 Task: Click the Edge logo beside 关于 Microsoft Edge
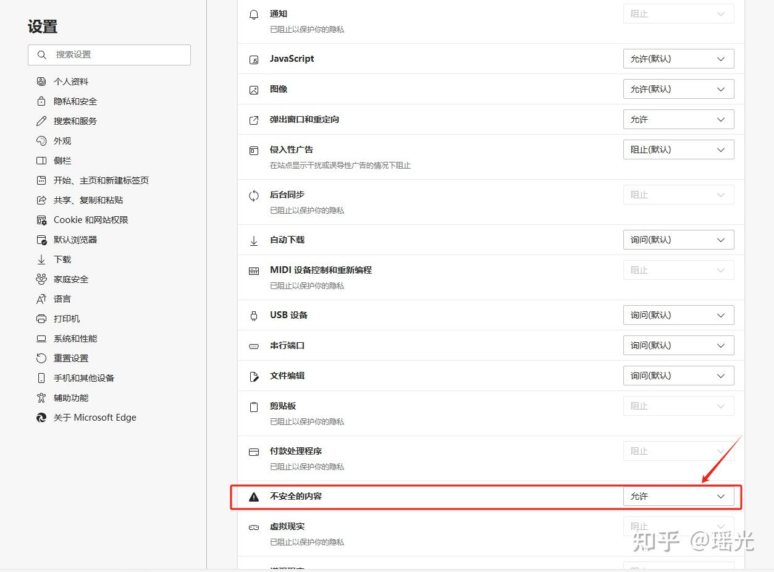[41, 418]
